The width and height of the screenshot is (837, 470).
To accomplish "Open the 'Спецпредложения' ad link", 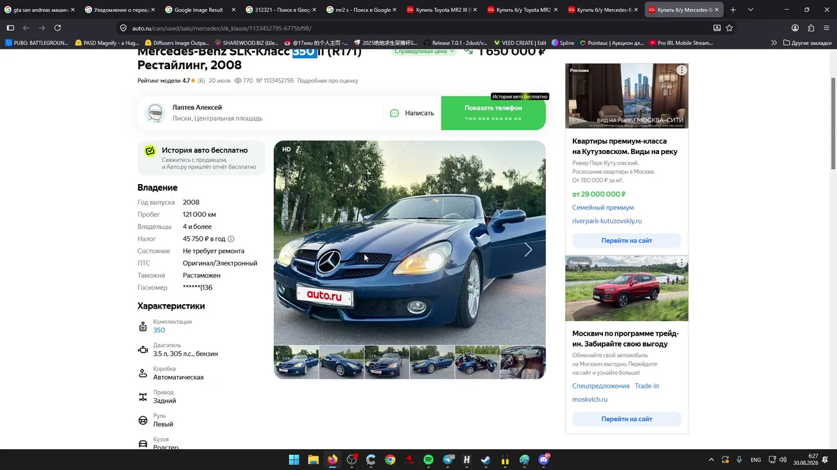I will tap(600, 386).
